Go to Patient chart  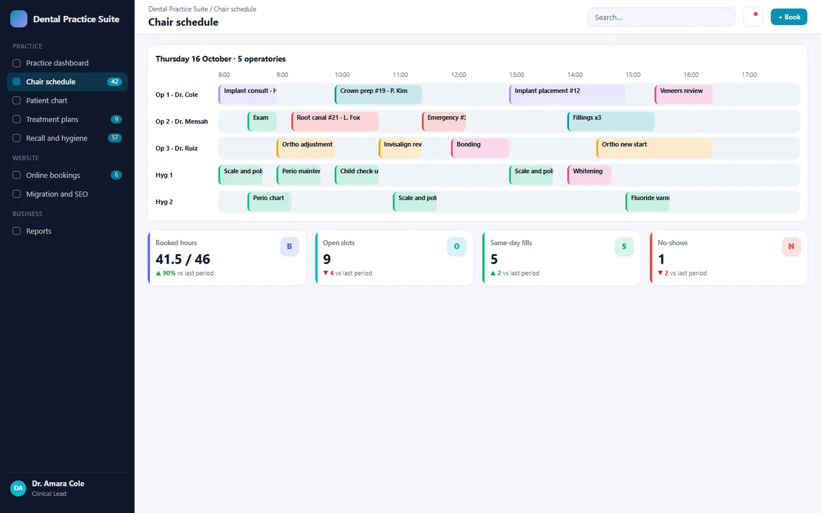(67, 101)
